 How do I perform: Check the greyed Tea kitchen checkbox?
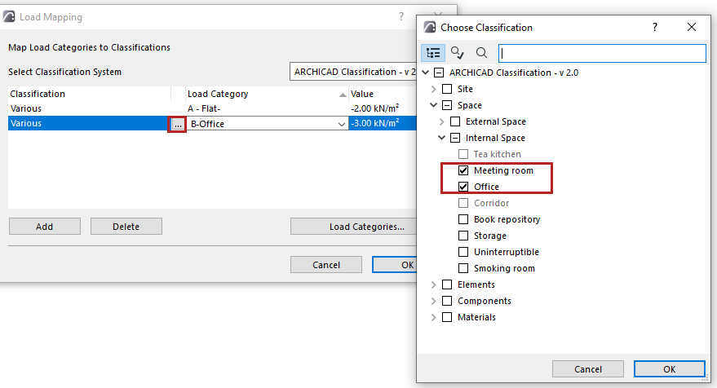tap(463, 154)
